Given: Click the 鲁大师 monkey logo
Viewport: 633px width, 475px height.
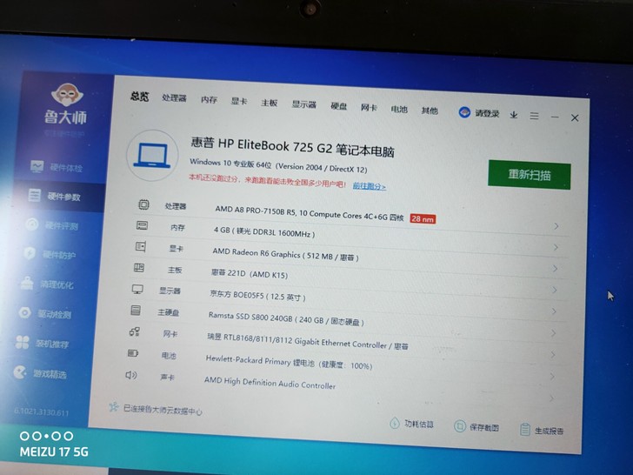Looking at the screenshot, I should point(67,95).
